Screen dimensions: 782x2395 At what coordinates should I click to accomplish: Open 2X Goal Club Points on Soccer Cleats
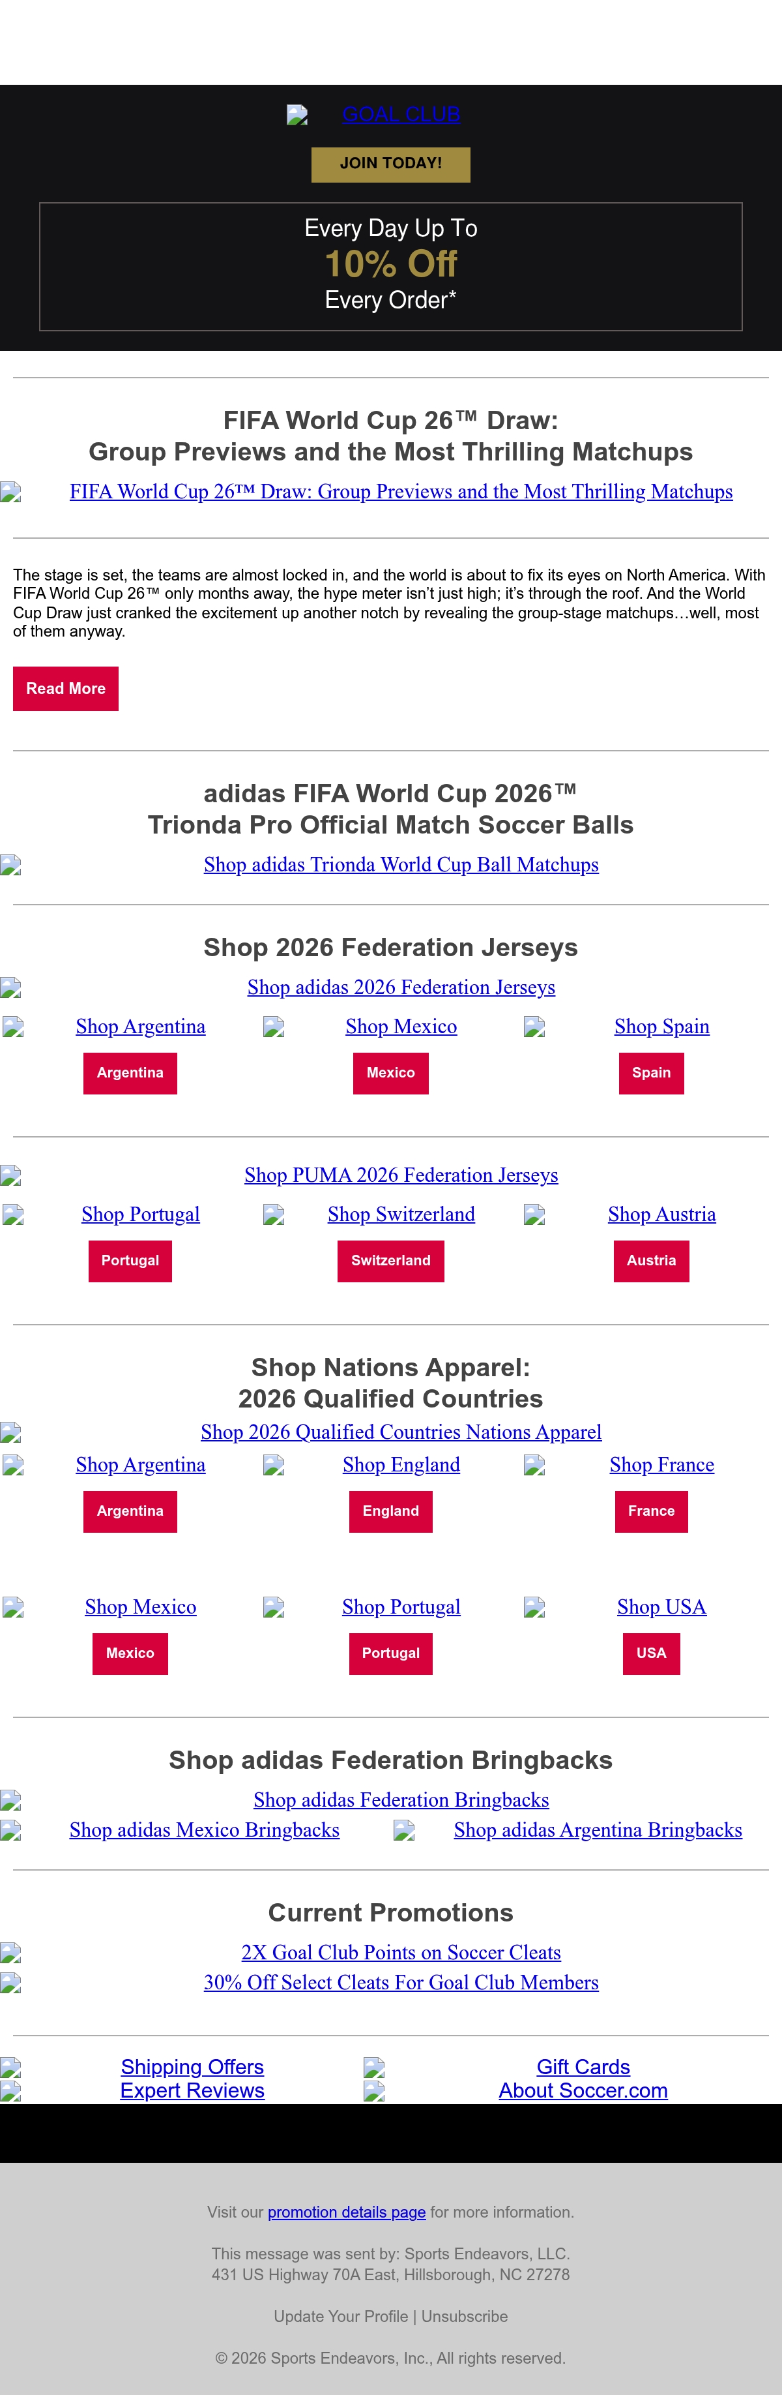pos(401,1952)
